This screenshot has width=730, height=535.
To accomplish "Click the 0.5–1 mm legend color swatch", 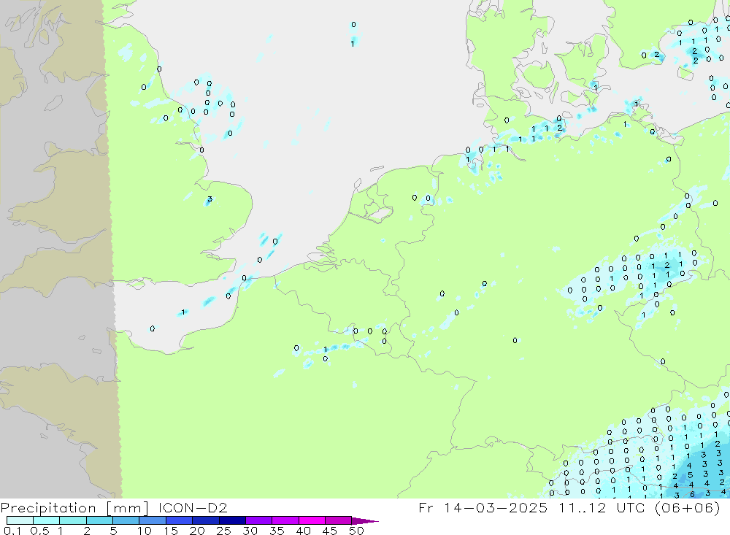I will (47, 520).
